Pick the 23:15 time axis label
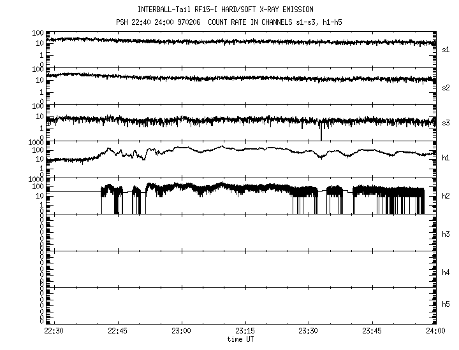459x350 pixels. pyautogui.click(x=245, y=331)
